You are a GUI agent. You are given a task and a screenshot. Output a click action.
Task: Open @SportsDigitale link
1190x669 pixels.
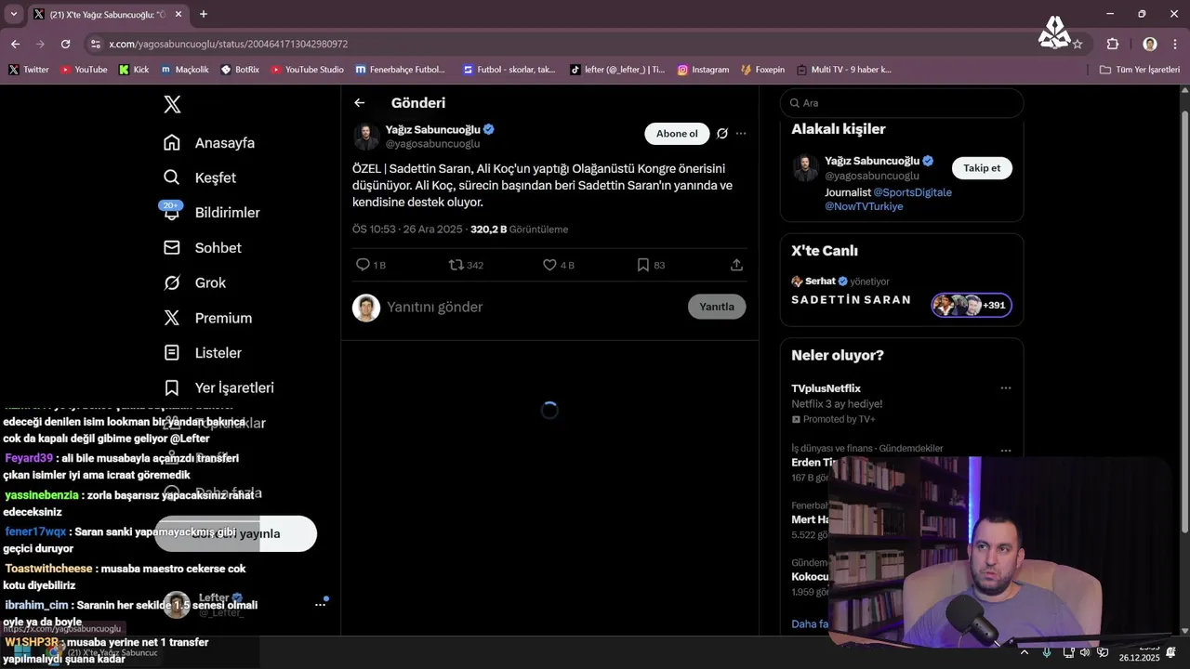pos(912,192)
